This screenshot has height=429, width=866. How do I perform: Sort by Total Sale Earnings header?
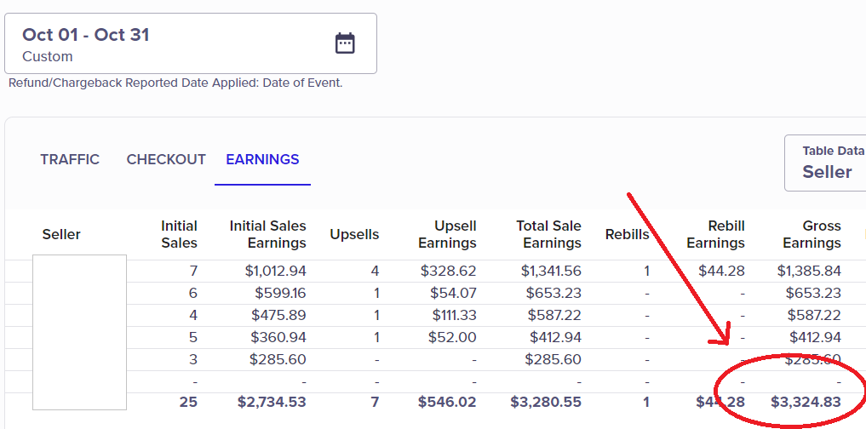click(x=548, y=234)
